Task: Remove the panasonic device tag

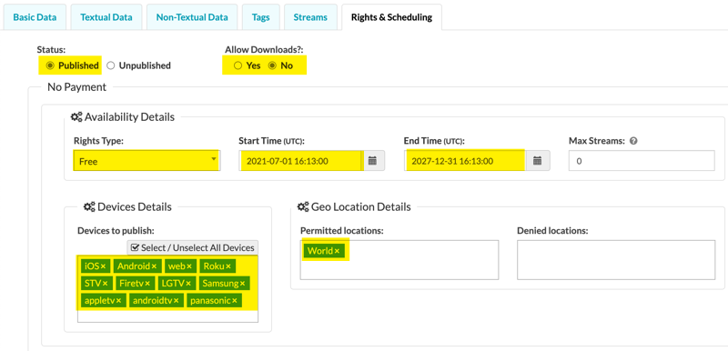Action: pyautogui.click(x=235, y=300)
